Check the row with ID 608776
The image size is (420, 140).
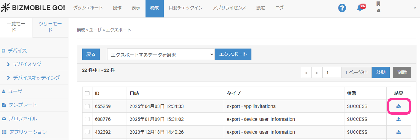pyautogui.click(x=87, y=119)
